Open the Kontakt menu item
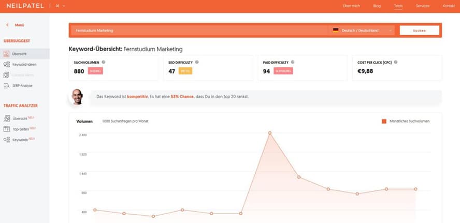This screenshot has height=223, width=460. tap(449, 6)
